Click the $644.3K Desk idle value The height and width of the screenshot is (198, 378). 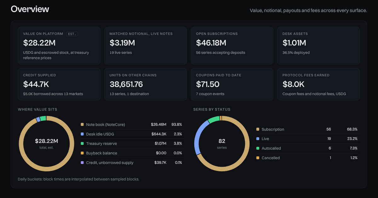click(158, 134)
